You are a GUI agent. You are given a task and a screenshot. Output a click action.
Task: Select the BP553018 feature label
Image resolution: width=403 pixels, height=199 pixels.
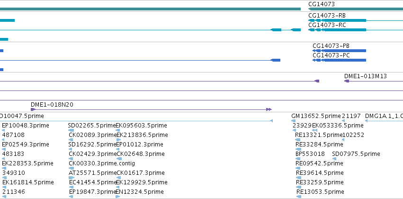[310, 154]
